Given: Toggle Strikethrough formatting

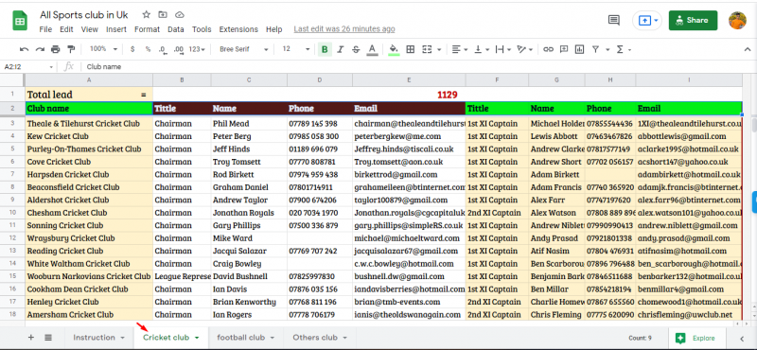Looking at the screenshot, I should pos(356,49).
